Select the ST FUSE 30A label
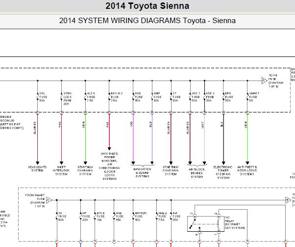This screenshot has height=247, width=295. (x=176, y=97)
